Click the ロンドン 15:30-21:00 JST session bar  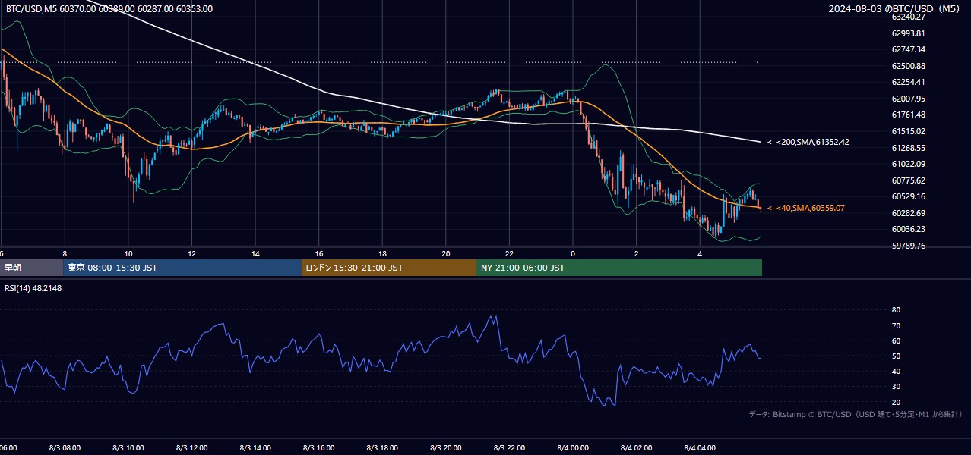(x=389, y=268)
